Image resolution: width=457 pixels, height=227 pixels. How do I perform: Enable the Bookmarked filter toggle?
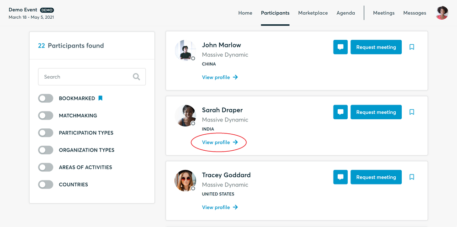pyautogui.click(x=46, y=98)
